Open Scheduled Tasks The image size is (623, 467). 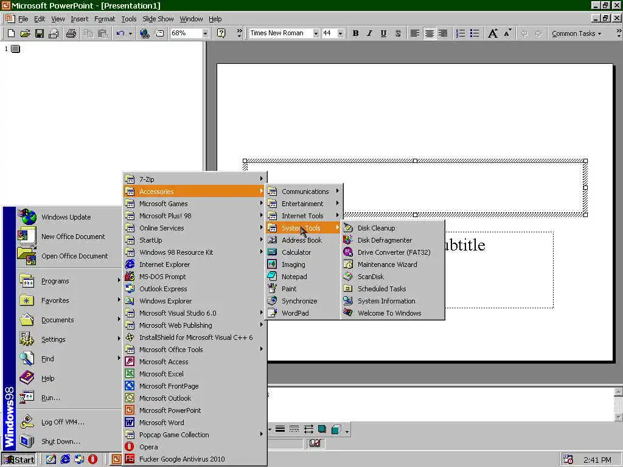point(392,289)
